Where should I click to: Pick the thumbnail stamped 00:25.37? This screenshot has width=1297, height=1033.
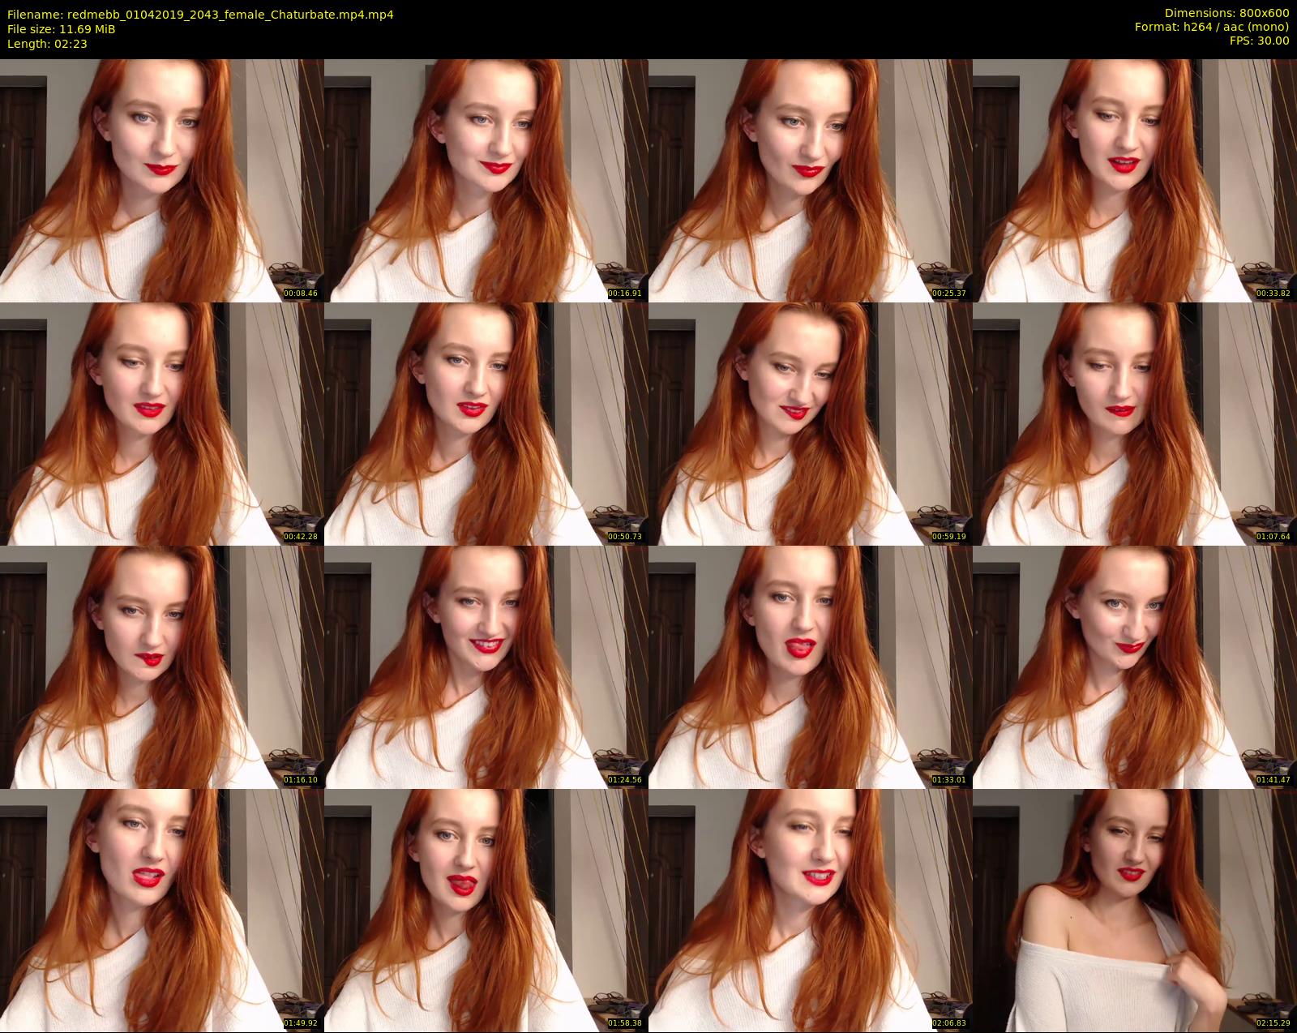811,180
